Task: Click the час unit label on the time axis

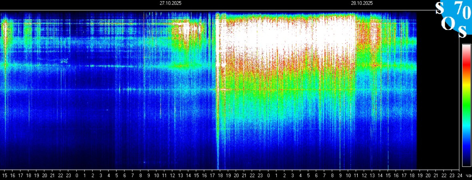Action: (x=468, y=175)
